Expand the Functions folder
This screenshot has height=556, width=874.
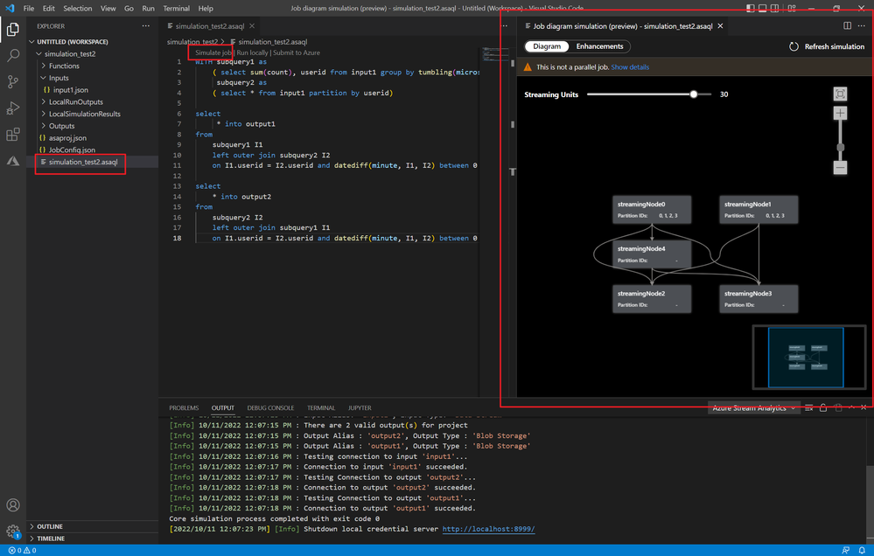[64, 66]
